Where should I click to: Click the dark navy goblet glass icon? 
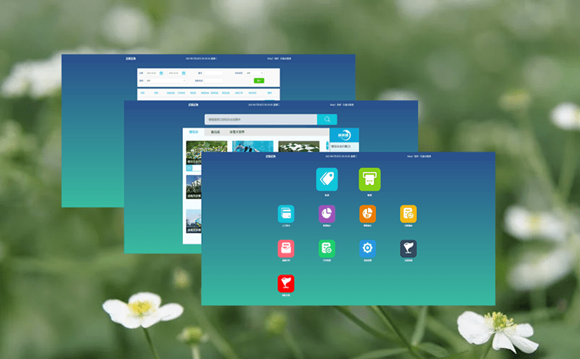click(408, 249)
